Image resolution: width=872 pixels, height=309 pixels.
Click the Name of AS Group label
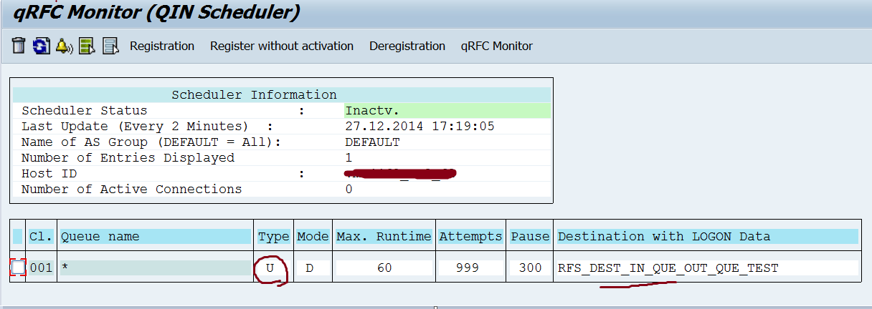151,142
